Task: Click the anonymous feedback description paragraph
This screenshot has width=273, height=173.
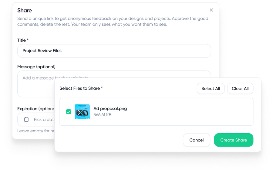Action: (x=113, y=21)
